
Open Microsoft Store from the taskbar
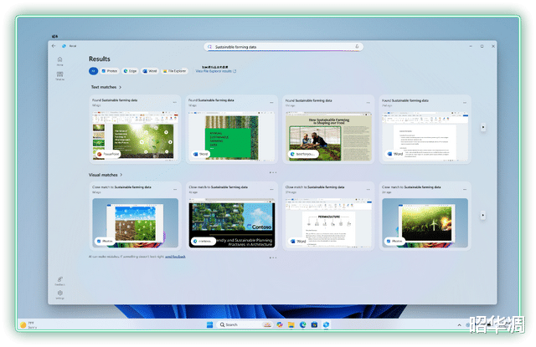tap(314, 324)
